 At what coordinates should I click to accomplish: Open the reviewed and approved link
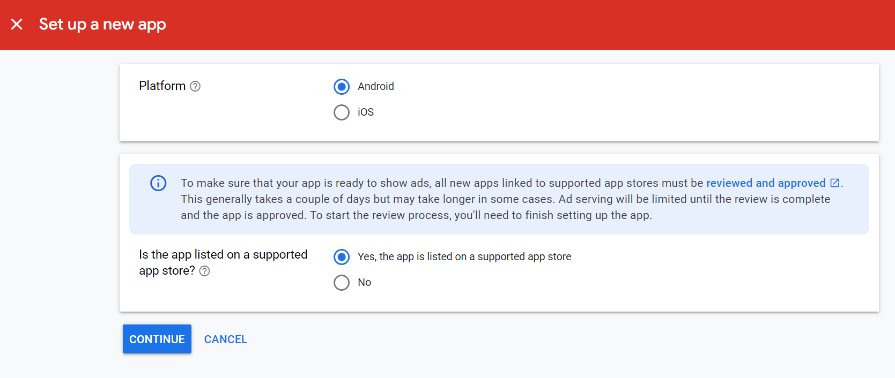click(765, 183)
